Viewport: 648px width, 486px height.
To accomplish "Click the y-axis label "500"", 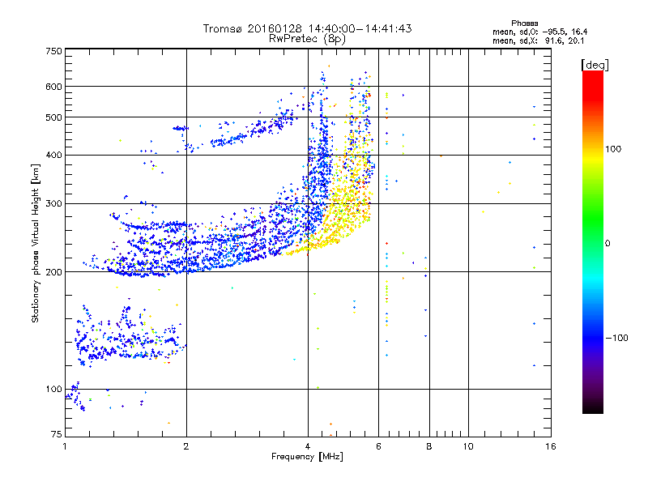I will click(53, 117).
